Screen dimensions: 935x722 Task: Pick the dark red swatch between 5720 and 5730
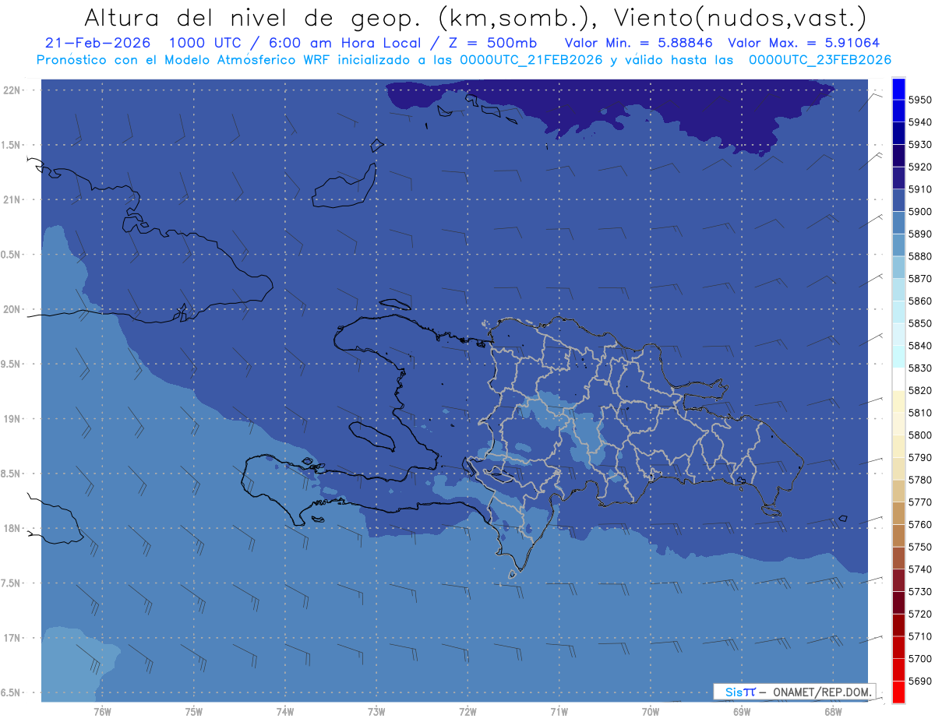coord(898,602)
